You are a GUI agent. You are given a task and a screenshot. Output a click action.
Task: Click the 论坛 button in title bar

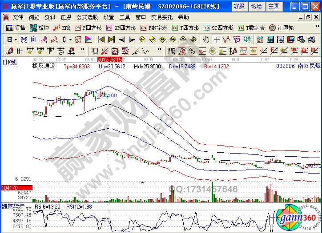point(256,6)
